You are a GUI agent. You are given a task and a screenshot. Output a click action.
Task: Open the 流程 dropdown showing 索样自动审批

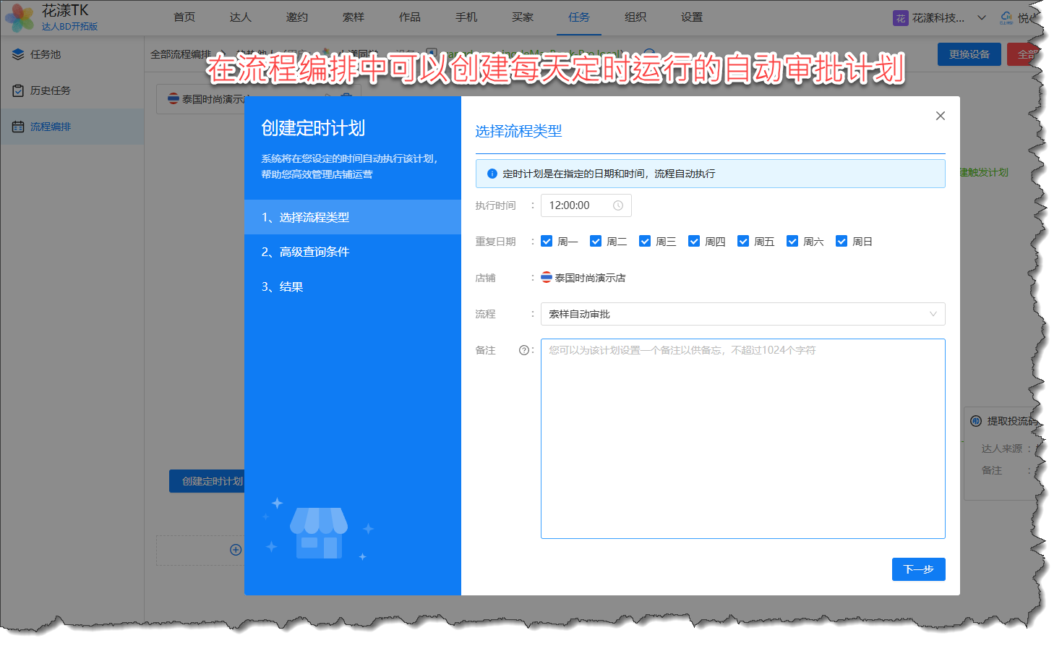742,314
